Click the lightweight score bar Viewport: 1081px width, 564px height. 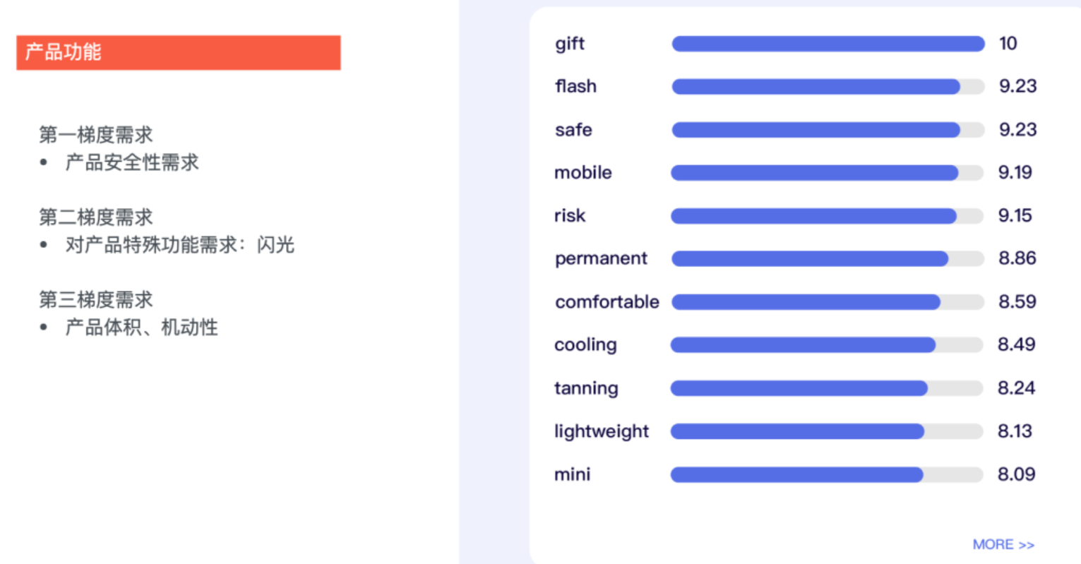(x=827, y=431)
